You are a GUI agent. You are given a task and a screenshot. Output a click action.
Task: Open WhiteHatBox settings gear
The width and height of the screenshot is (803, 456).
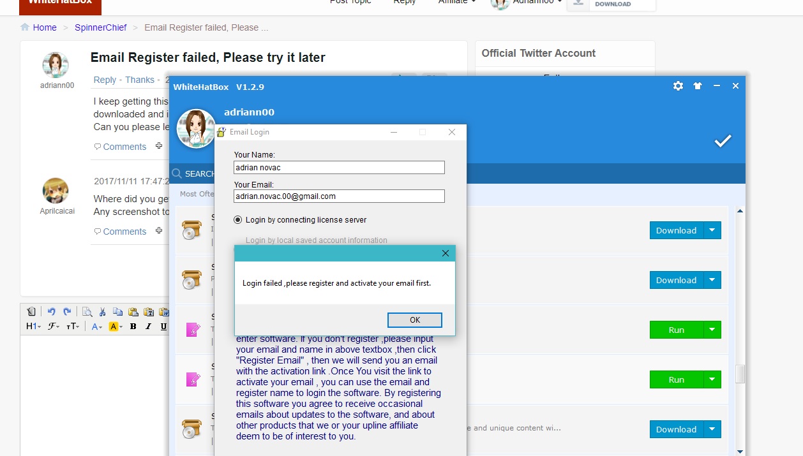[678, 86]
